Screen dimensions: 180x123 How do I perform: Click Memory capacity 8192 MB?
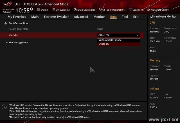point(154,79)
